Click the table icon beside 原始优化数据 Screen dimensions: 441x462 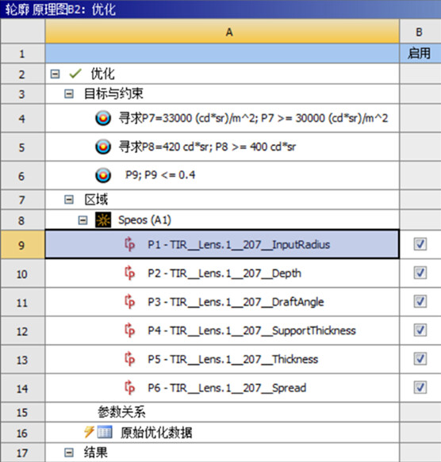[105, 432]
